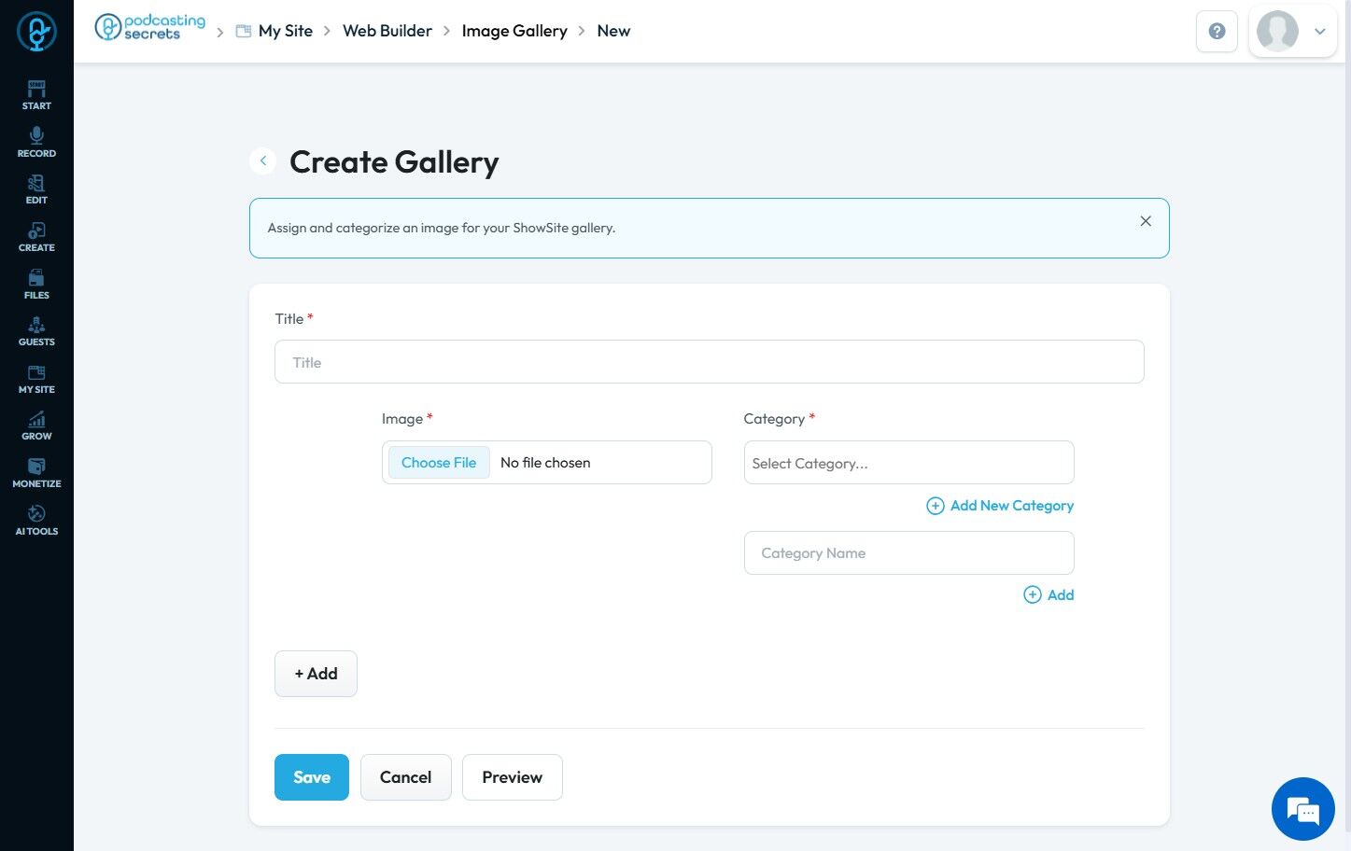
Task: Open the Monetize section icon
Action: coord(36,472)
